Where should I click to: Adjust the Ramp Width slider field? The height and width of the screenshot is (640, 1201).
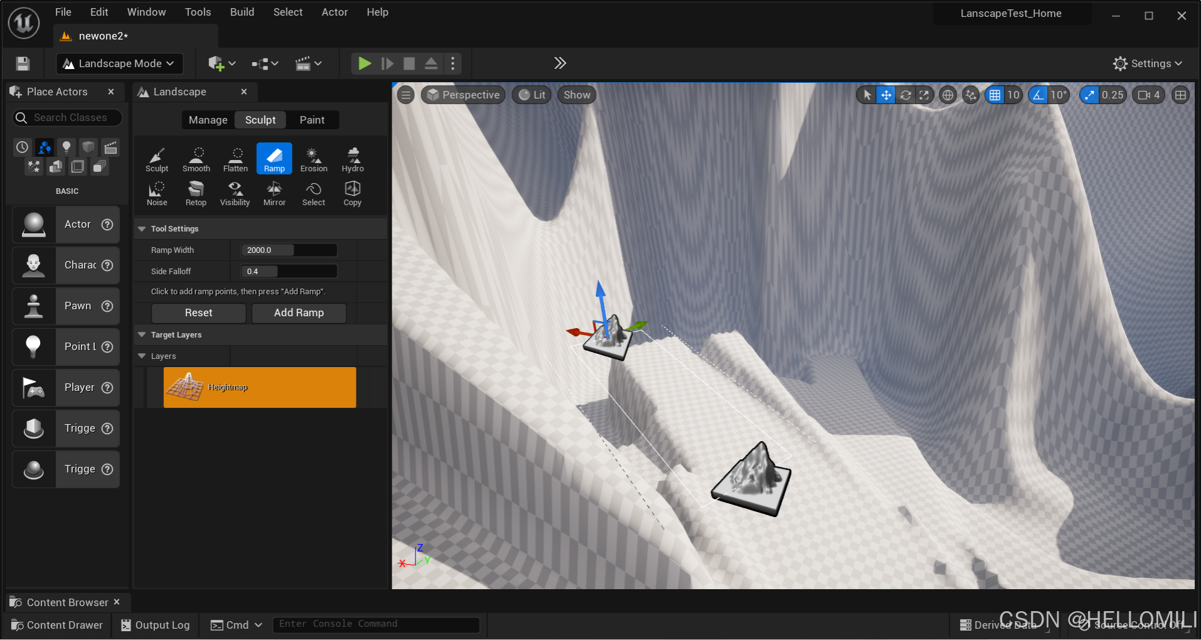[289, 250]
